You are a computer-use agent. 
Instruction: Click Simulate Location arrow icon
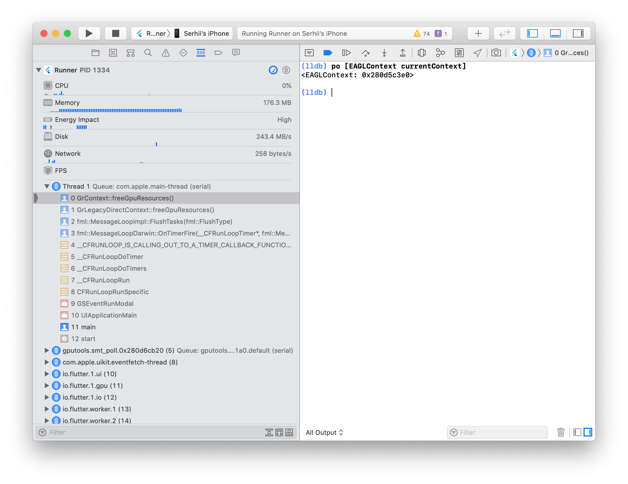coord(477,53)
